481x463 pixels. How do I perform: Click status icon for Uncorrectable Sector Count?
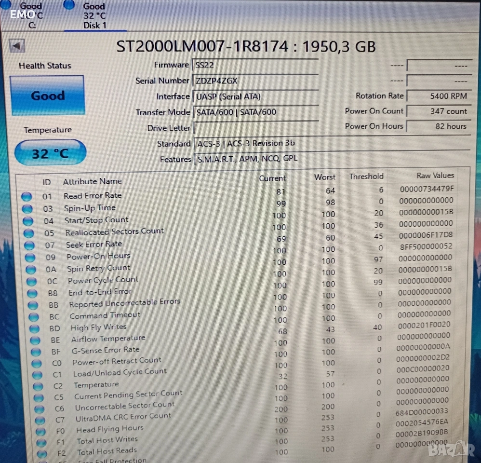tap(39, 409)
